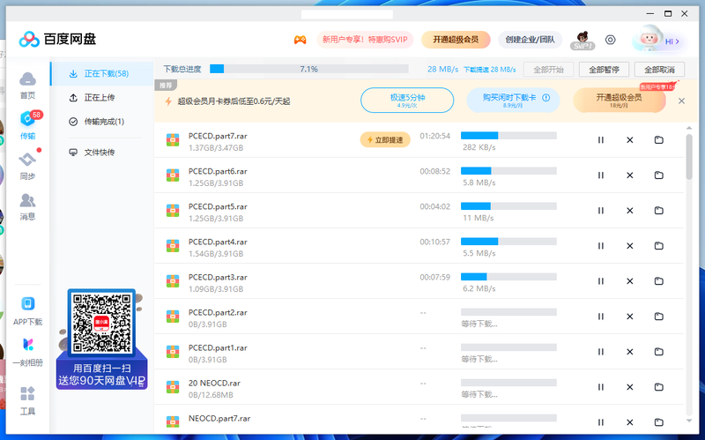Open folder for PCECD.part3.rar
705x440 pixels.
click(658, 280)
